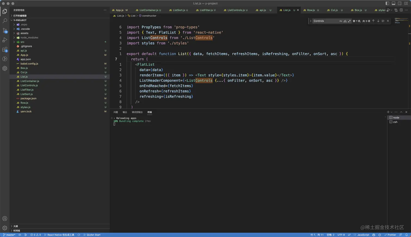
Task: Open the Accounts icon in activity bar
Action: [x=5, y=219]
